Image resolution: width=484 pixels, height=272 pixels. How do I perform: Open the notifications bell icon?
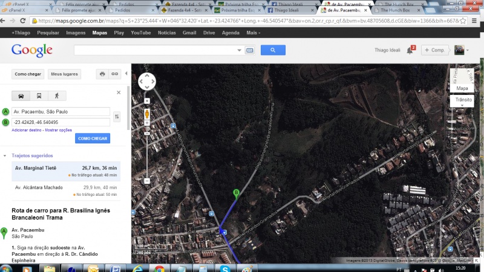point(410,51)
